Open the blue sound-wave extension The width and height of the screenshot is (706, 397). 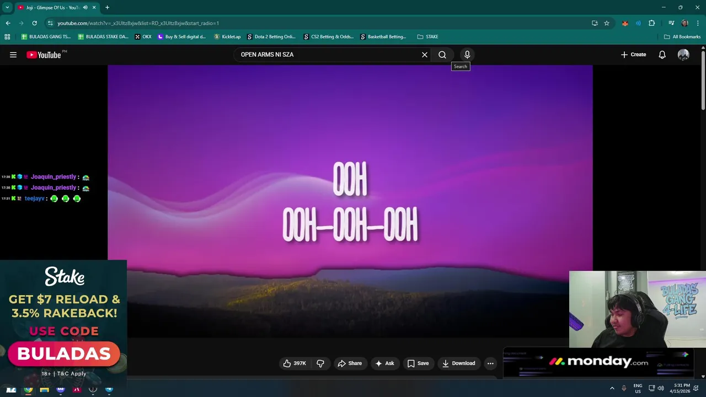pyautogui.click(x=638, y=23)
